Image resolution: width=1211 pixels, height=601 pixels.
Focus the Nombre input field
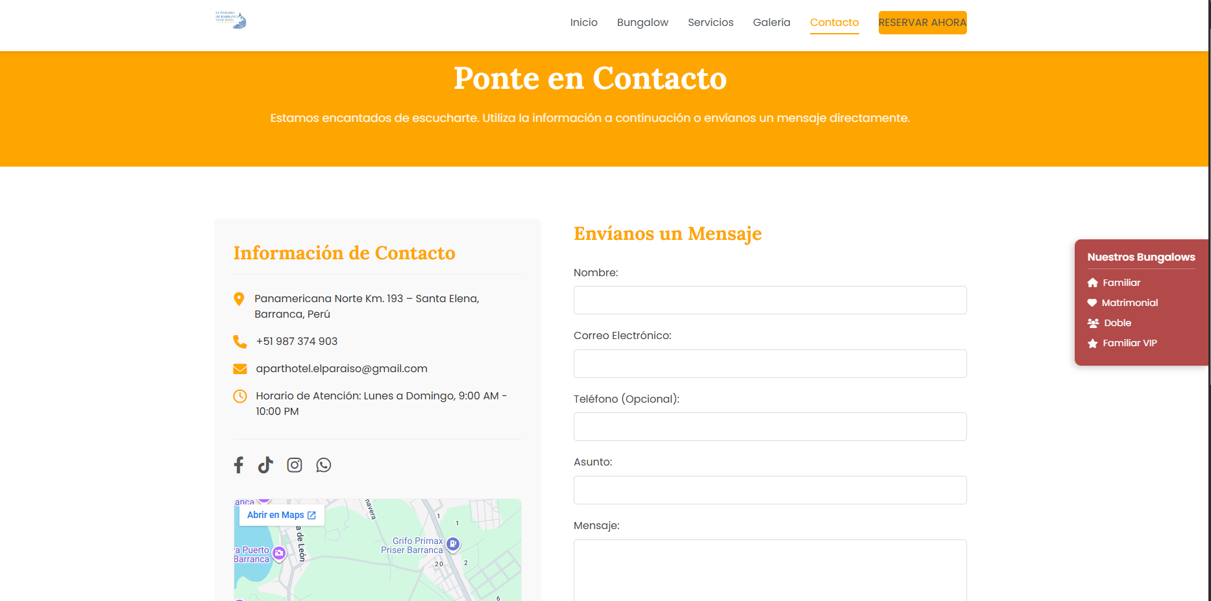click(x=770, y=300)
